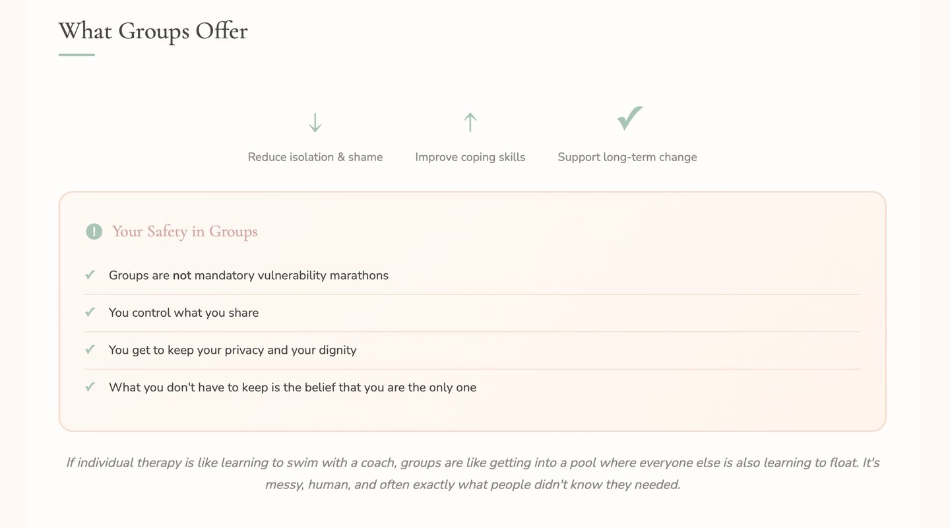Click the text You control what you share
This screenshot has width=950, height=528.
click(183, 313)
